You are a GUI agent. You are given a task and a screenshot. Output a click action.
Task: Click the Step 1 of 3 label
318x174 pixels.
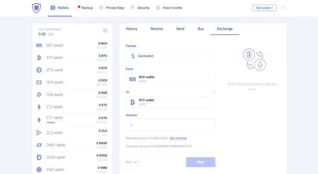point(132,162)
